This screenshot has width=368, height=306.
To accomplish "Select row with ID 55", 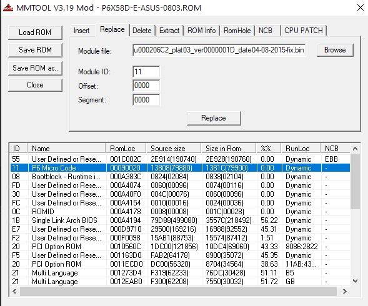I will [180, 159].
